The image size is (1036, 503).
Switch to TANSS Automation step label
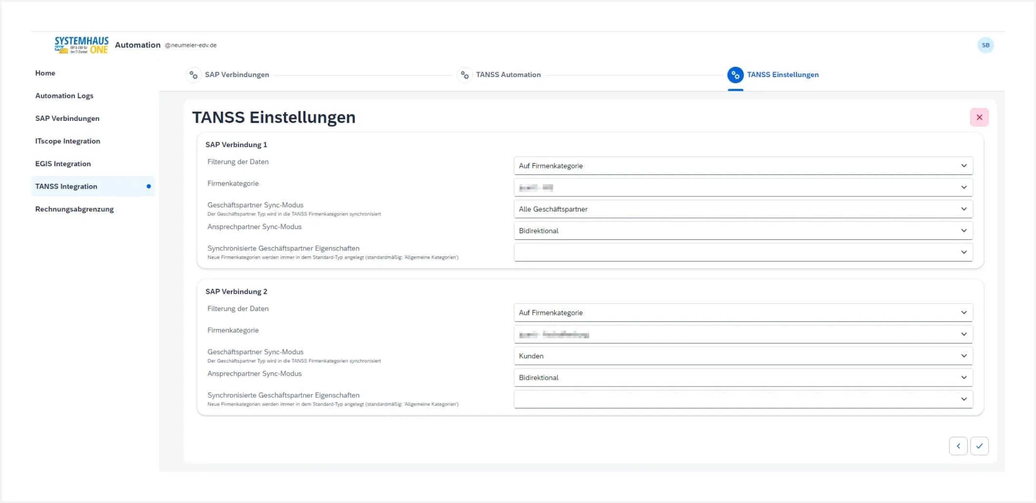pyautogui.click(x=508, y=75)
